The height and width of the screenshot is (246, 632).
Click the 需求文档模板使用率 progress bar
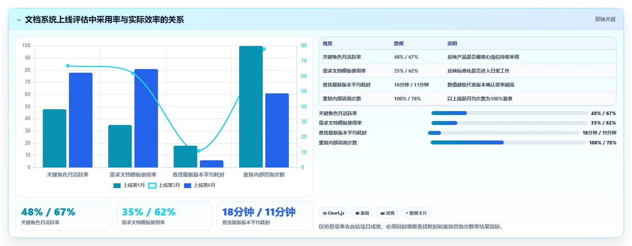(509, 123)
